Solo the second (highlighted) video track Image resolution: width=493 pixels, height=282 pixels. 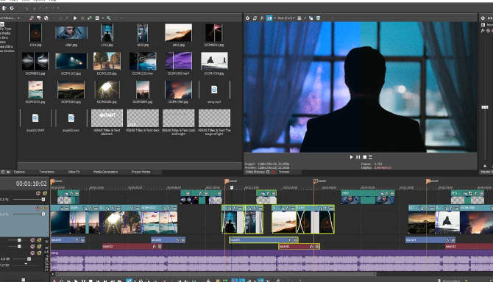coord(45,208)
